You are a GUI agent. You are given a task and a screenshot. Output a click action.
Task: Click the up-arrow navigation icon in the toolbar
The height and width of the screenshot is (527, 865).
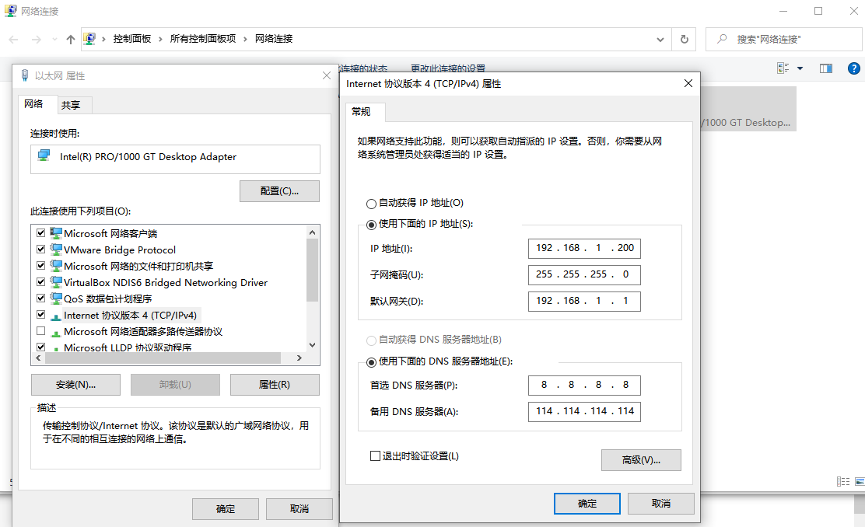(x=71, y=39)
